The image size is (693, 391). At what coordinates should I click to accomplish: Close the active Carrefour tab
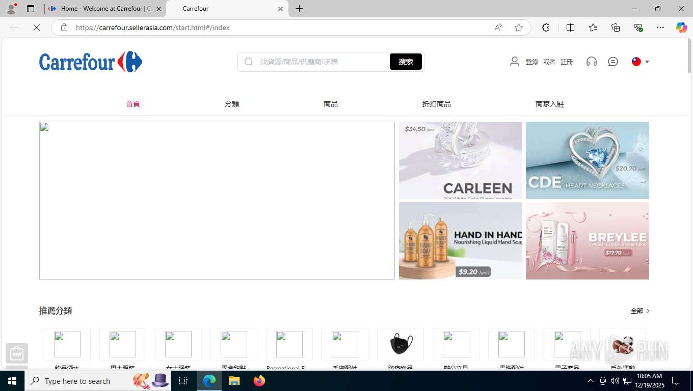click(x=280, y=9)
